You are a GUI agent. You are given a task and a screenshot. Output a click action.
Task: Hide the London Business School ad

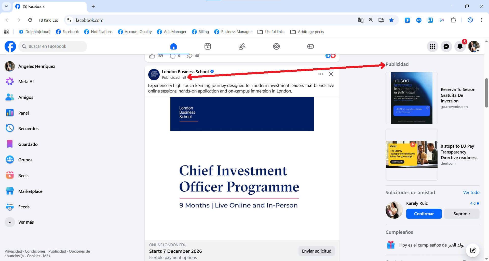click(x=331, y=74)
